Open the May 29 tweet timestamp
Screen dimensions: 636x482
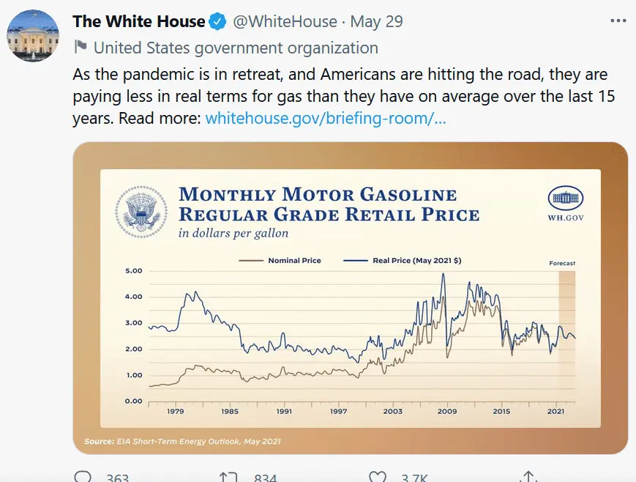(x=376, y=22)
